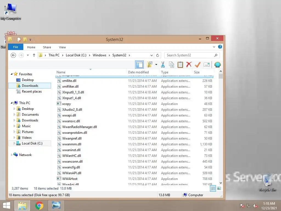Click the muted volume tray icon
Screen dimensions: 281x211
(255, 206)
